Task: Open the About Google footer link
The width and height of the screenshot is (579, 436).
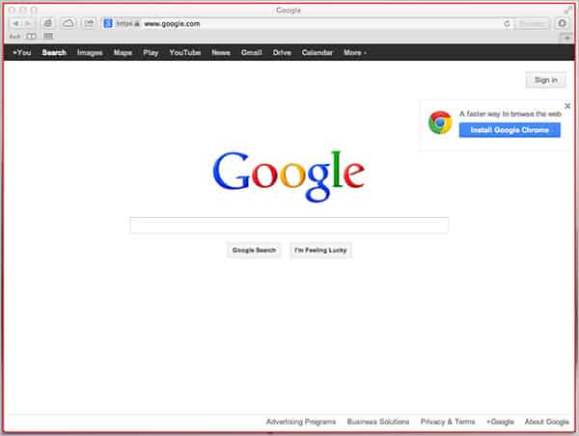Action: (546, 422)
